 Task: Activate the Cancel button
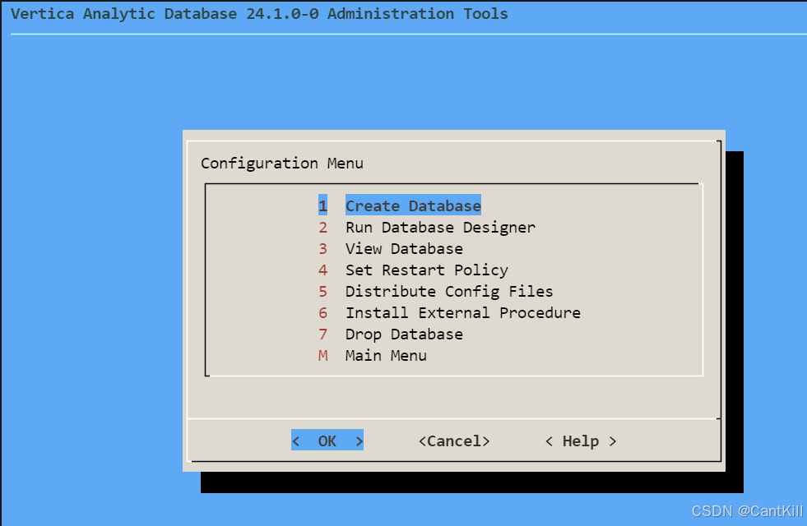click(x=453, y=441)
